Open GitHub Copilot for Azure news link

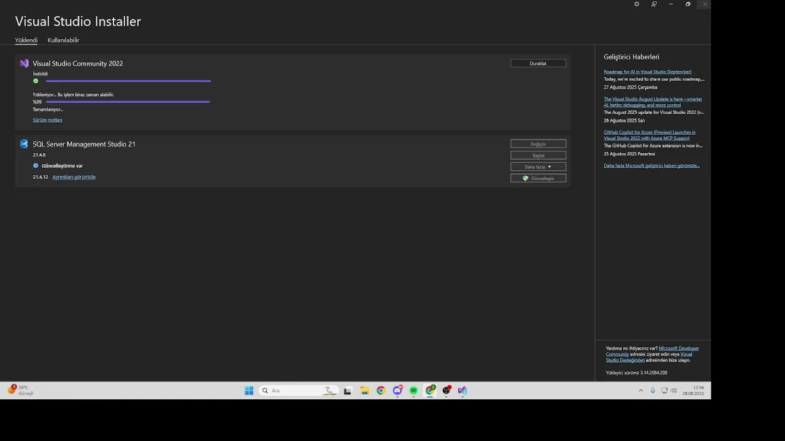pyautogui.click(x=649, y=135)
